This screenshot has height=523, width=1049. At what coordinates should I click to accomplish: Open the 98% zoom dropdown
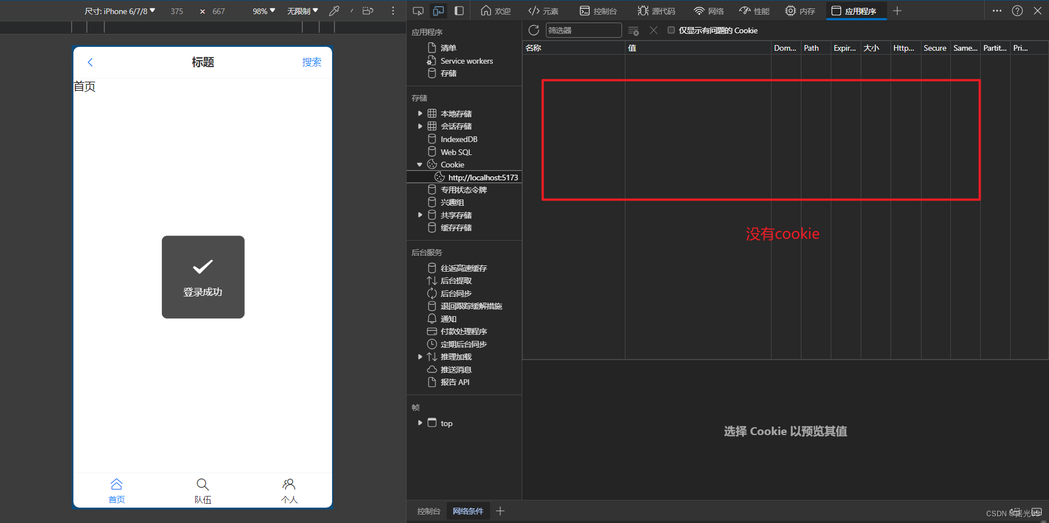[263, 11]
